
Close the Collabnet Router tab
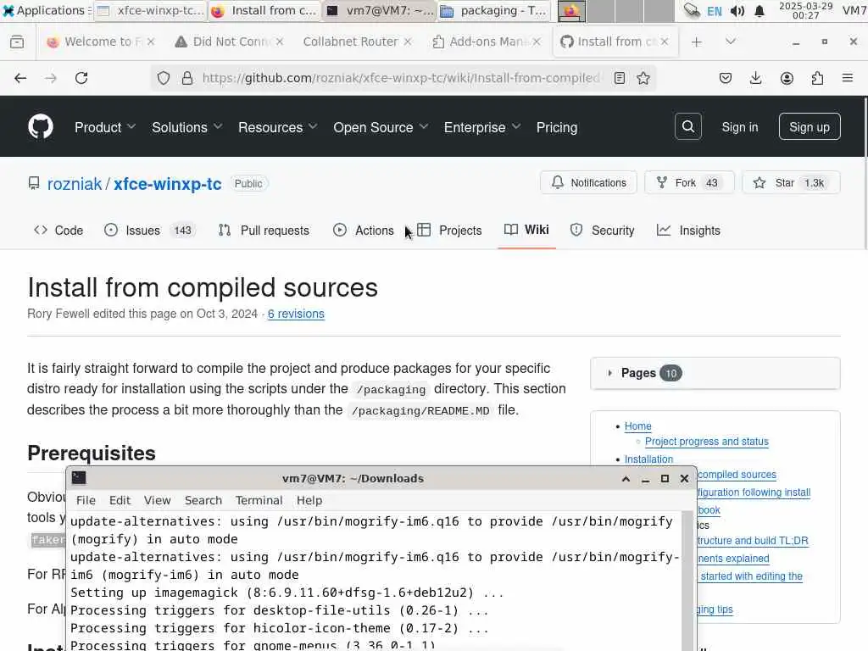coord(408,42)
